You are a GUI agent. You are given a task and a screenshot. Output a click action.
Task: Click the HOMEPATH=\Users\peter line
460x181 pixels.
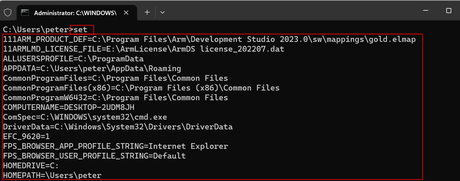point(52,175)
